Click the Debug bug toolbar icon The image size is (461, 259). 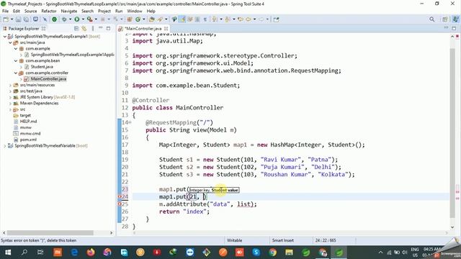(x=64, y=19)
